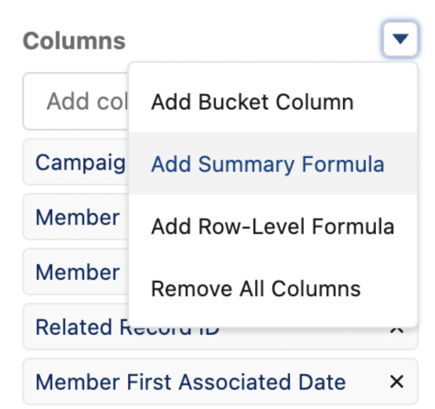Click the Columns section heading
The width and height of the screenshot is (435, 409).
[x=74, y=41]
